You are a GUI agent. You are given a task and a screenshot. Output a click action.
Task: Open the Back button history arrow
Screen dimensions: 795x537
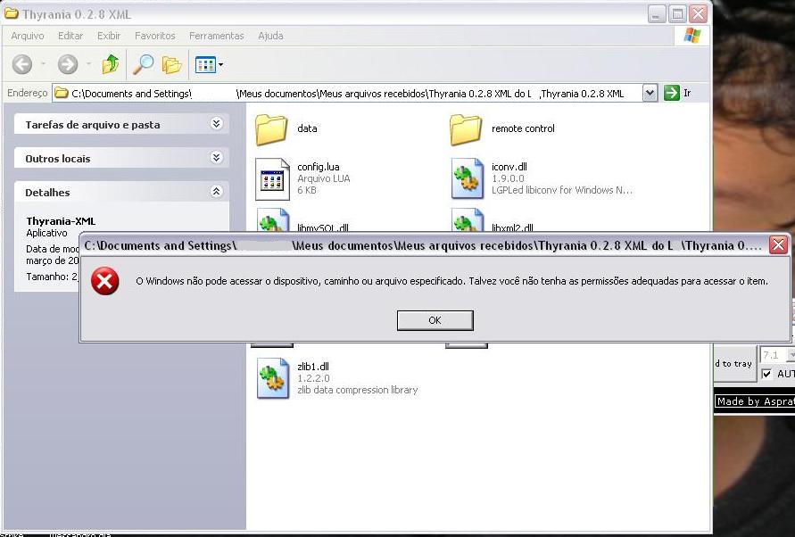(43, 64)
